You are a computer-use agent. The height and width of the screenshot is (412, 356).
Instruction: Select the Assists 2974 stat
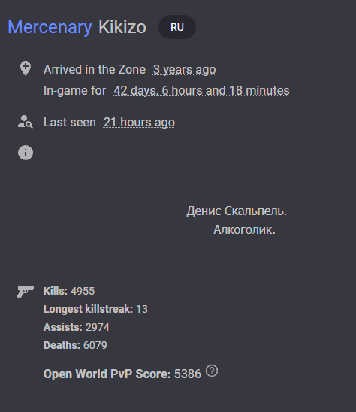(77, 327)
